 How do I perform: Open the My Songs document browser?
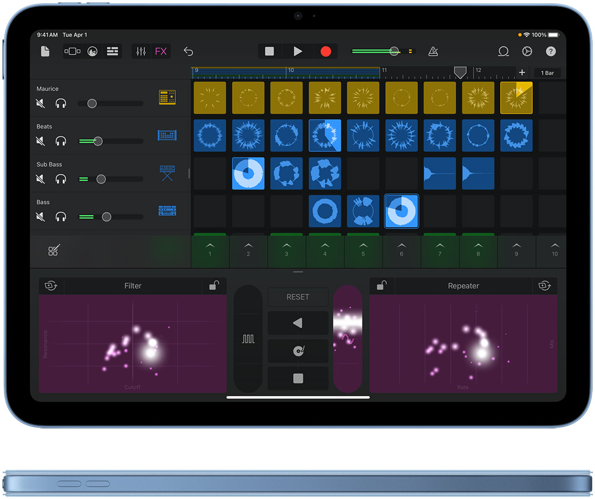tap(45, 52)
